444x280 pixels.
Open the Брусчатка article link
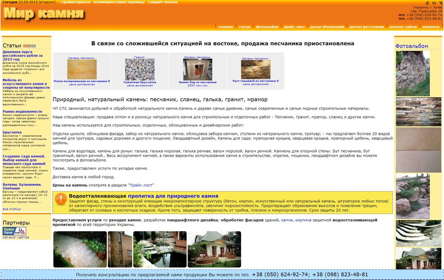coord(12,132)
